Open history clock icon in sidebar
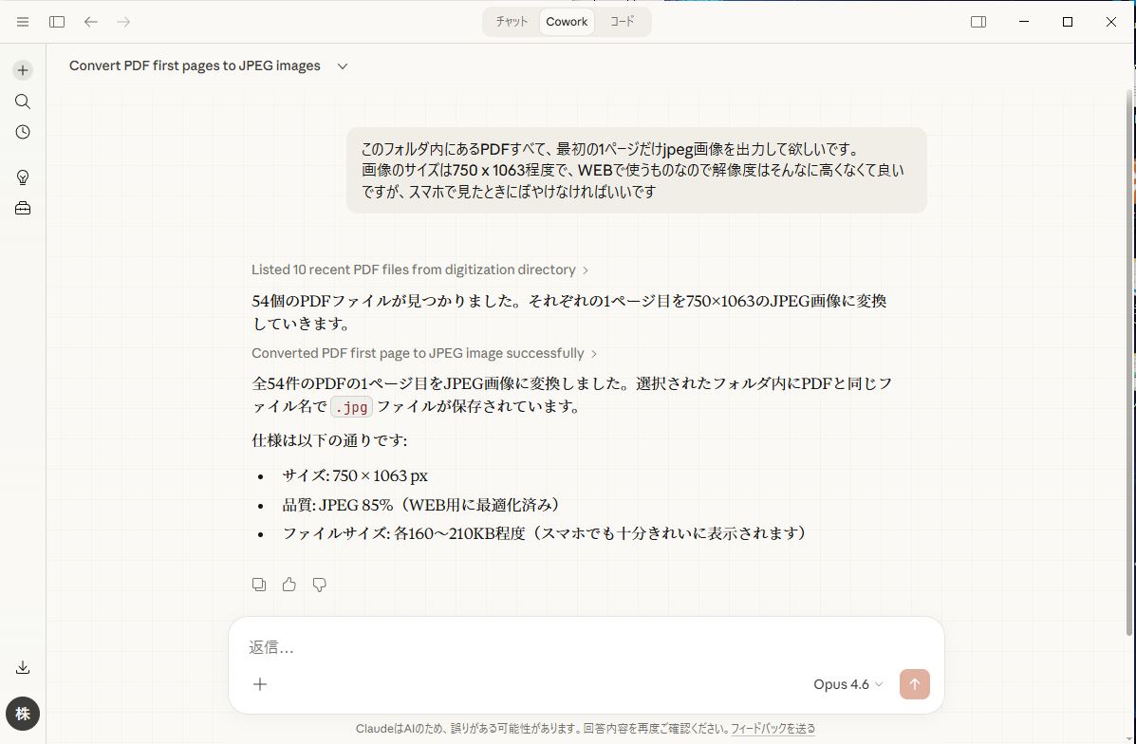Screen dimensions: 1136x744 (23, 132)
